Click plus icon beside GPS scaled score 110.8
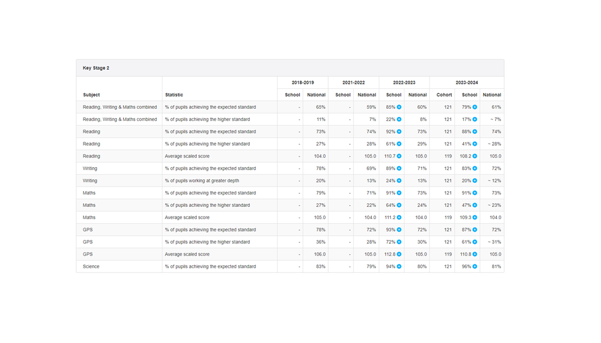The image size is (601, 343). click(475, 254)
